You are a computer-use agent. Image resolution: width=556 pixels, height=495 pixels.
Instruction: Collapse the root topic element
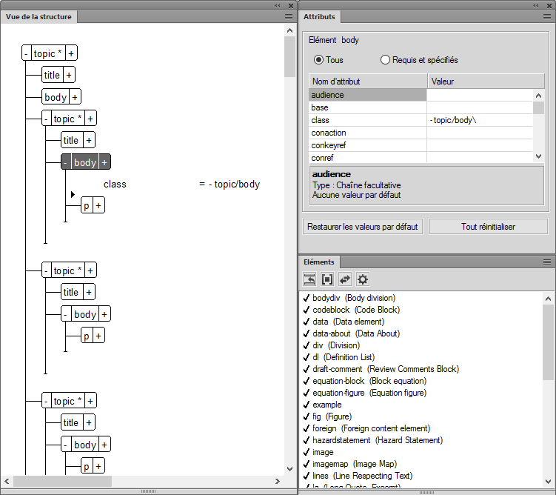pos(27,53)
